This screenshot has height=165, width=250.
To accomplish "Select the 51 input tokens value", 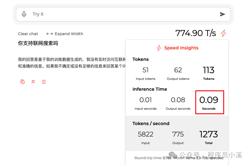I will (x=146, y=70).
